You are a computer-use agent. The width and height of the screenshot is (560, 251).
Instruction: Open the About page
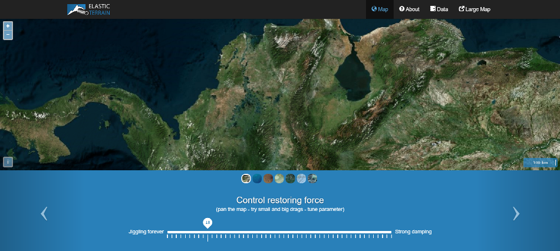(409, 9)
